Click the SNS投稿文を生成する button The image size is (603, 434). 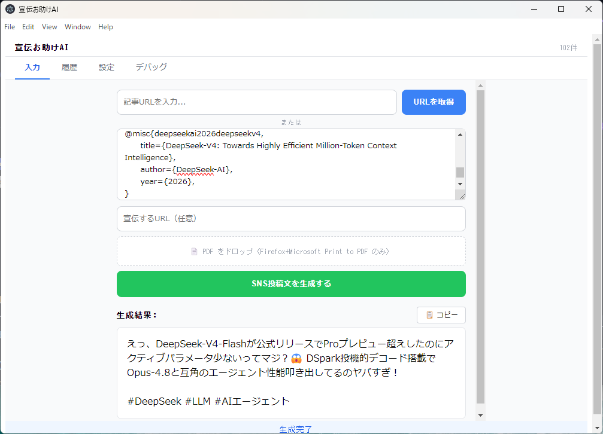[x=291, y=284]
